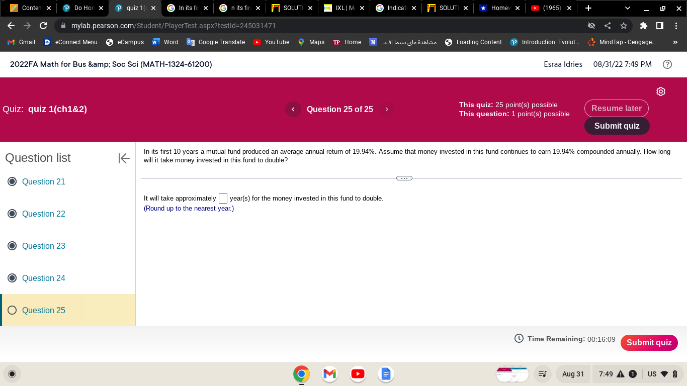Switch to the 'Do Hom' tab
The image size is (687, 386).
coord(82,8)
